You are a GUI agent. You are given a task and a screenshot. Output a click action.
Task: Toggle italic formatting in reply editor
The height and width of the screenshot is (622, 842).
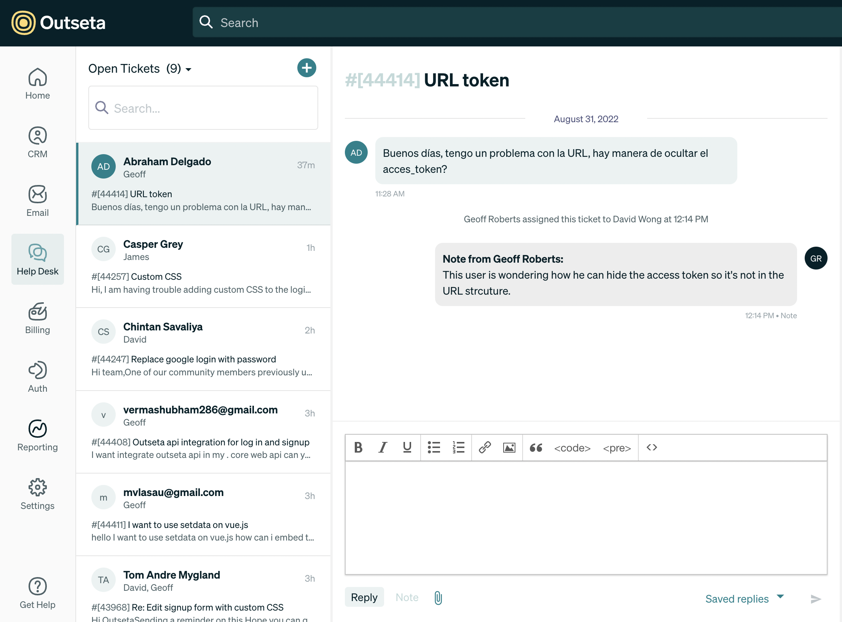[x=383, y=447]
